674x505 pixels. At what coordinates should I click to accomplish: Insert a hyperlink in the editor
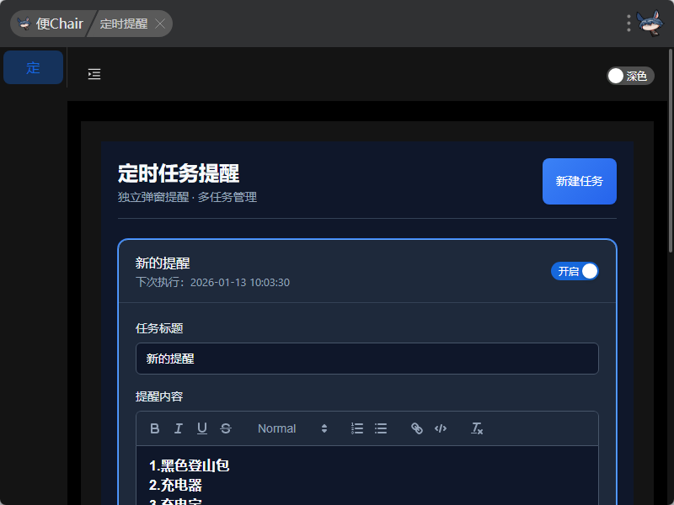[x=417, y=428]
